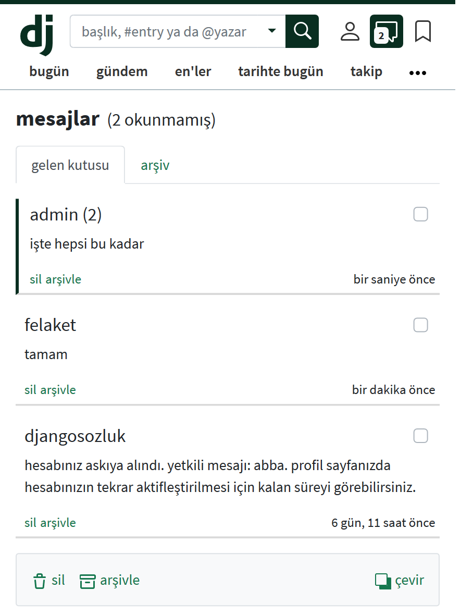Open the messages icon with badge 2
The image size is (473, 615).
386,31
